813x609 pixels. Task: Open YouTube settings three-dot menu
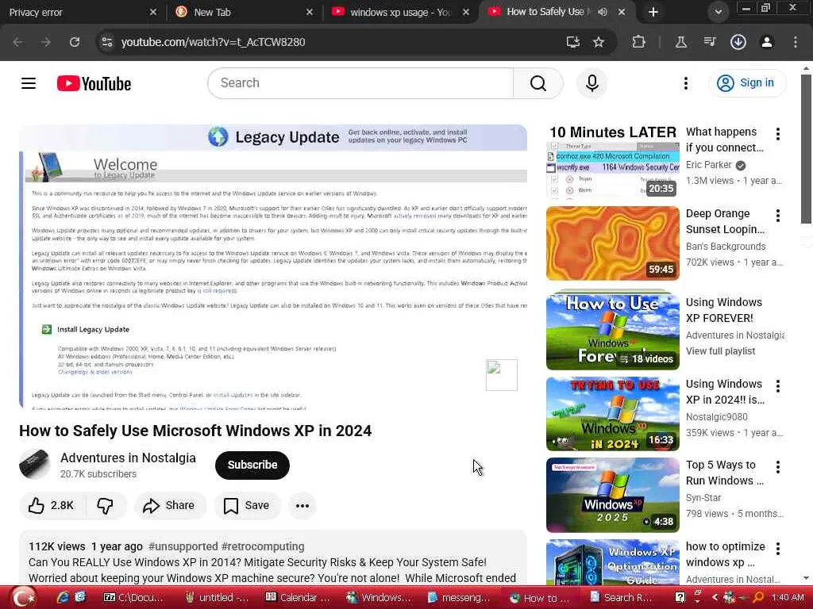point(686,83)
